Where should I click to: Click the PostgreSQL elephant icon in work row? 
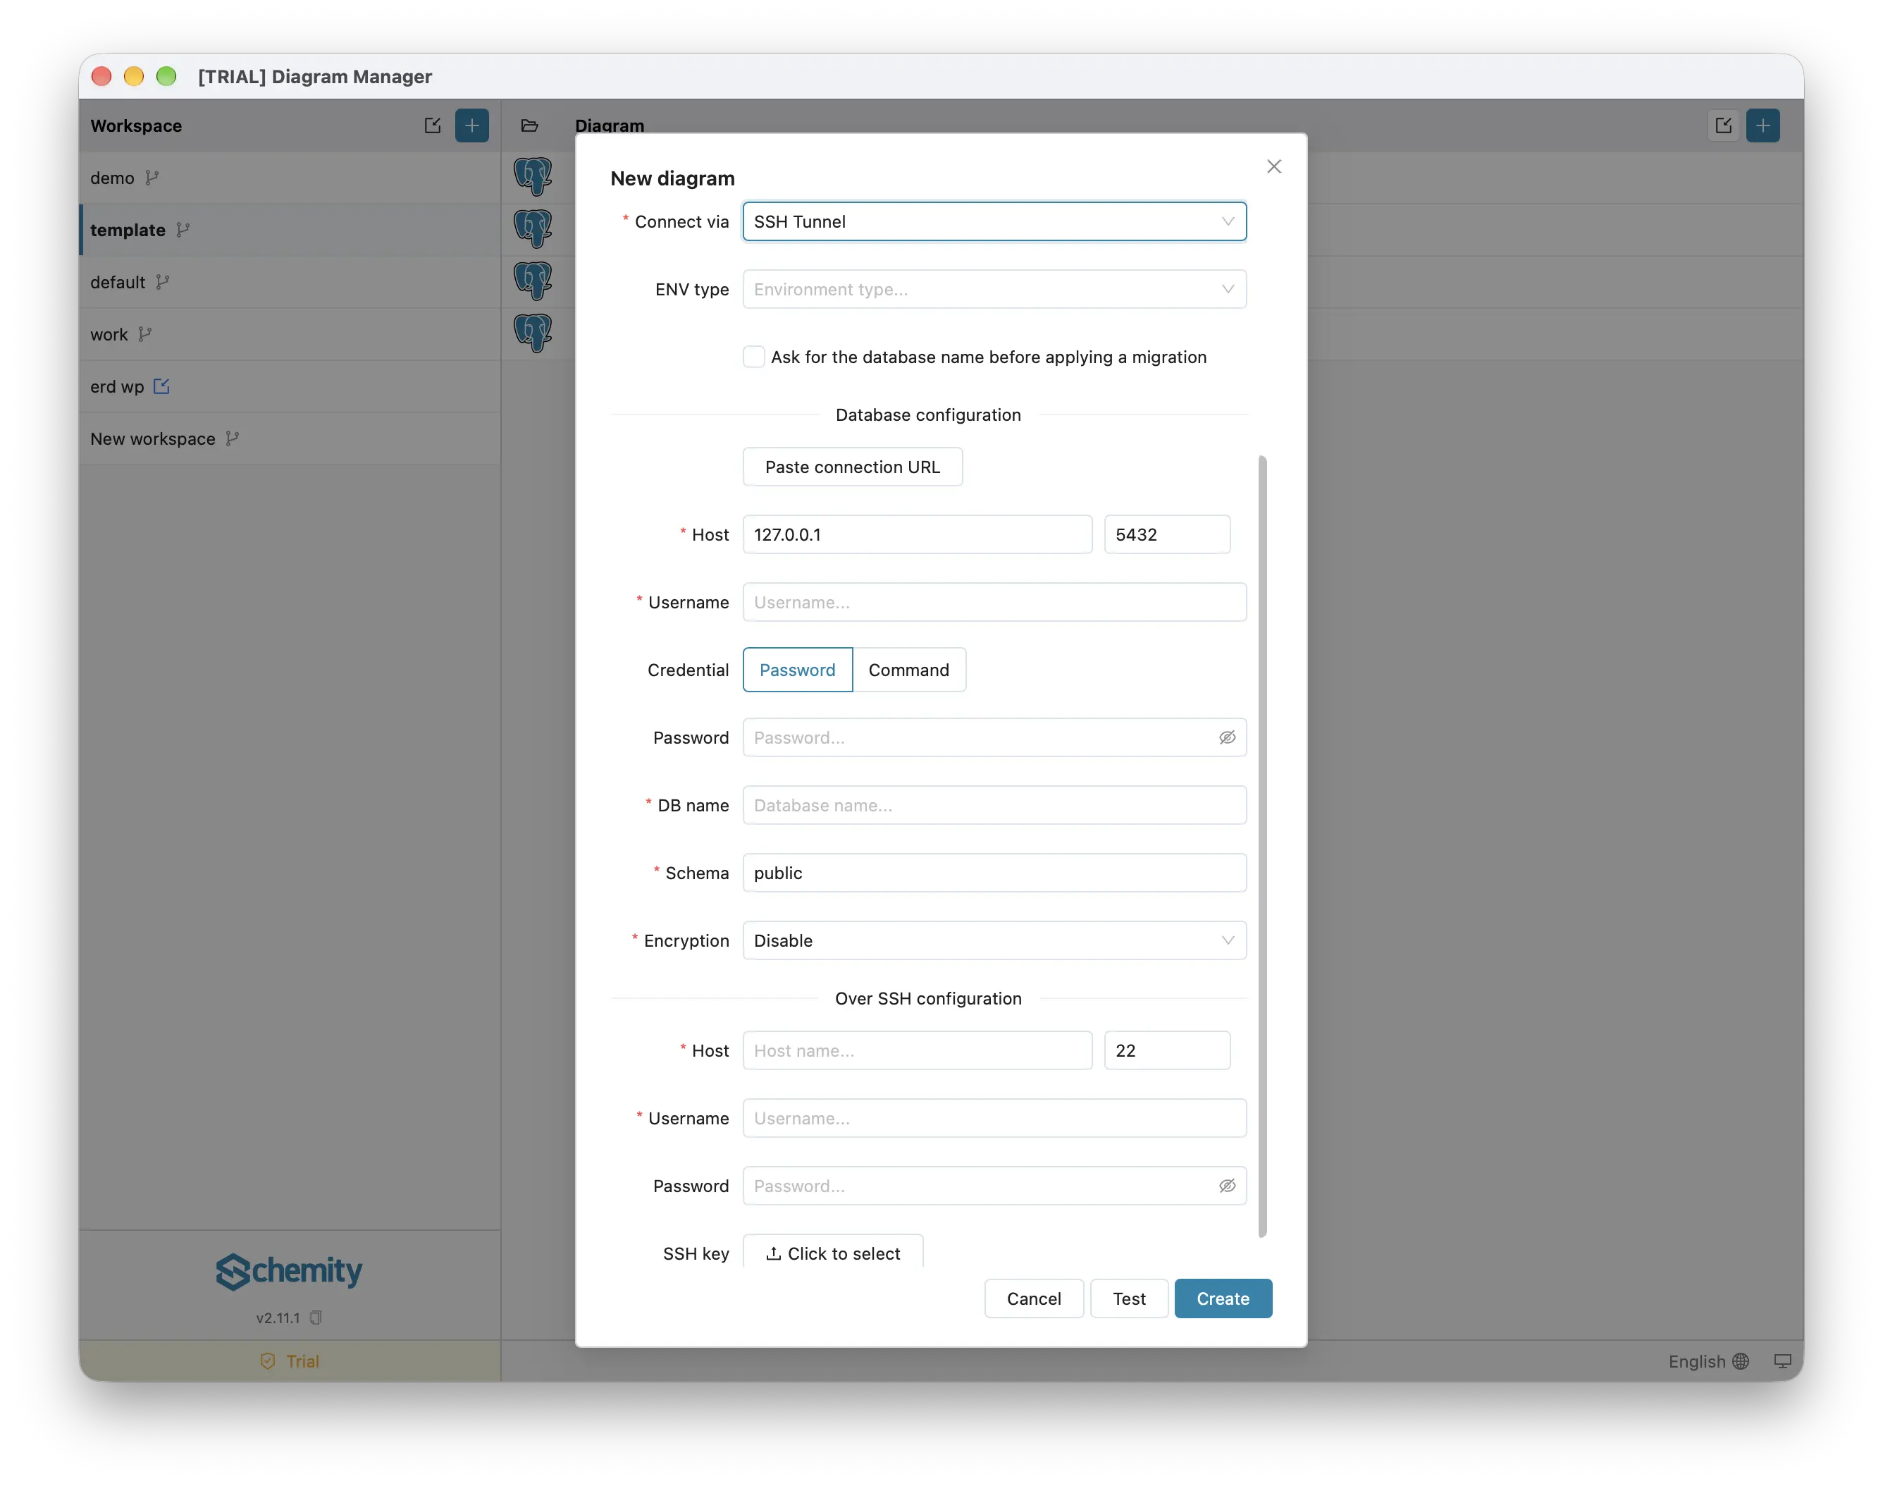(533, 333)
